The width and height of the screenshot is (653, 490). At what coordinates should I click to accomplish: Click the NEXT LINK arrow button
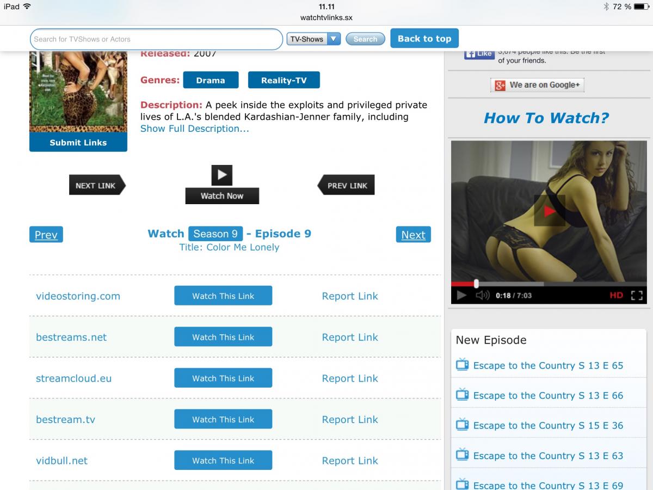[96, 186]
